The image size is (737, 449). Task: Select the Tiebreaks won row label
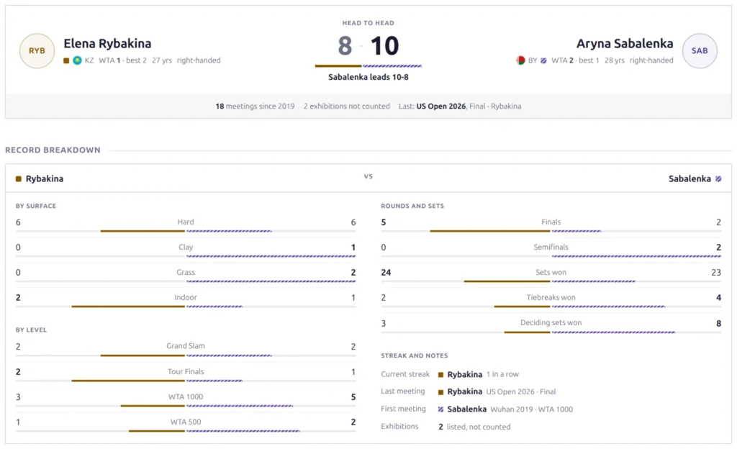click(551, 297)
